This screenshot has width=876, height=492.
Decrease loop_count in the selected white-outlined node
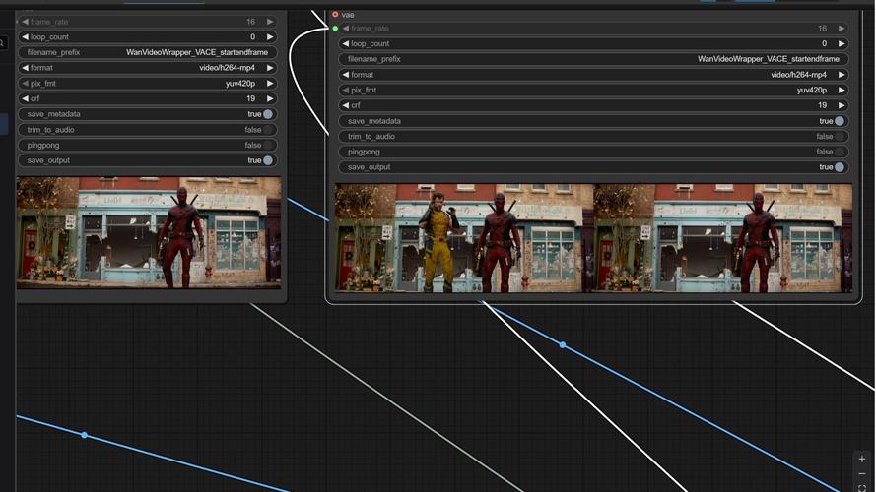[x=345, y=43]
